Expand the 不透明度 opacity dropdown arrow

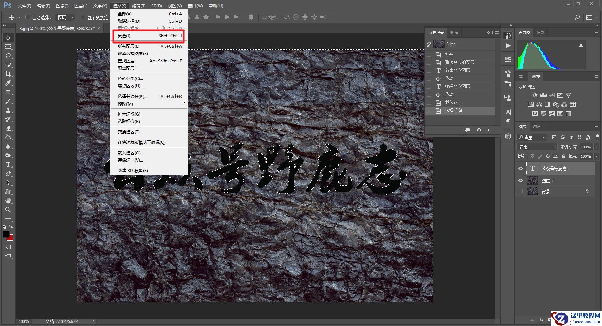pyautogui.click(x=596, y=147)
